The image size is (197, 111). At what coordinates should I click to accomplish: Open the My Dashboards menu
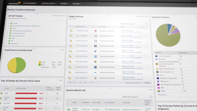[x=30, y=3]
